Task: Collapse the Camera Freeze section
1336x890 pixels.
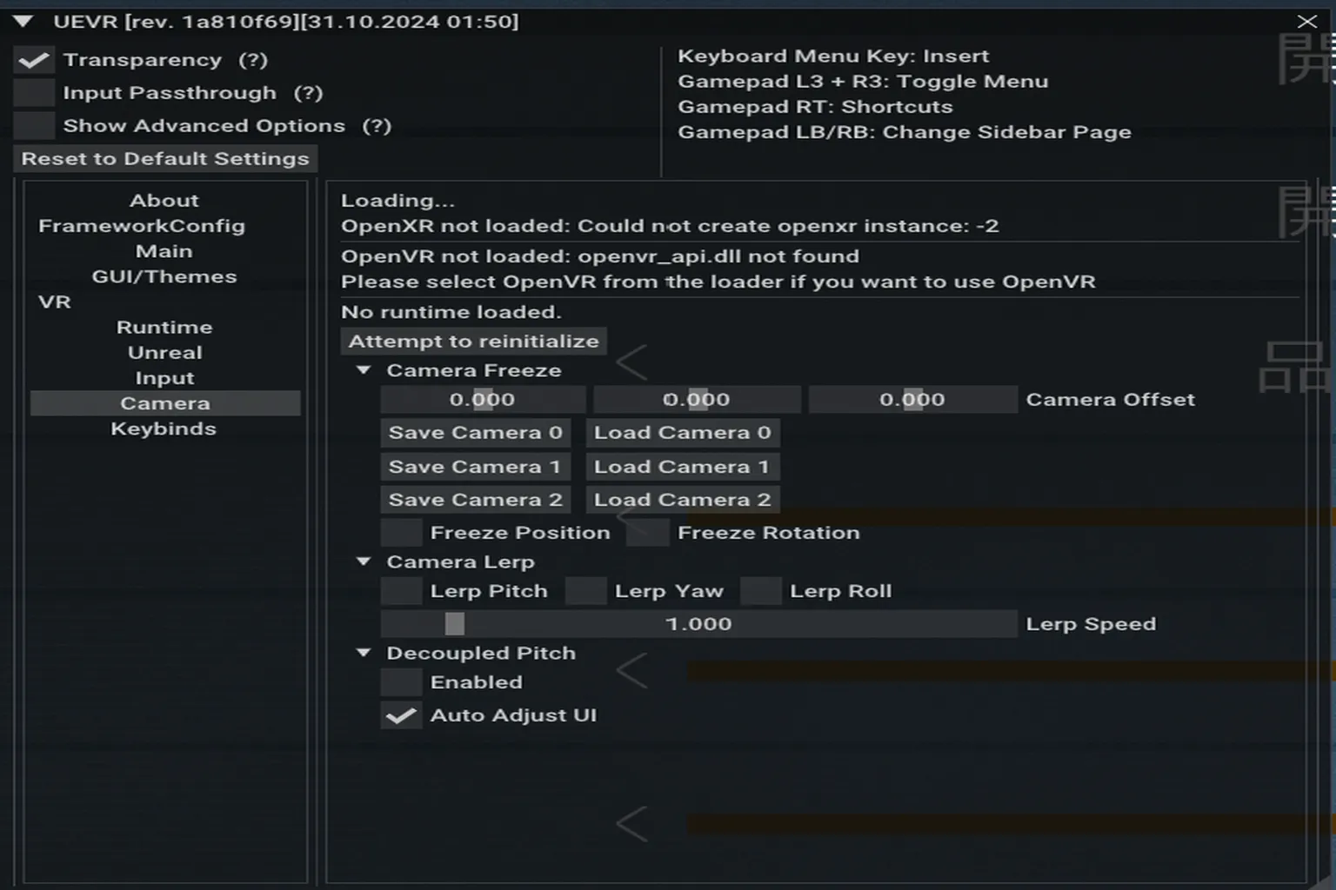Action: [x=364, y=370]
